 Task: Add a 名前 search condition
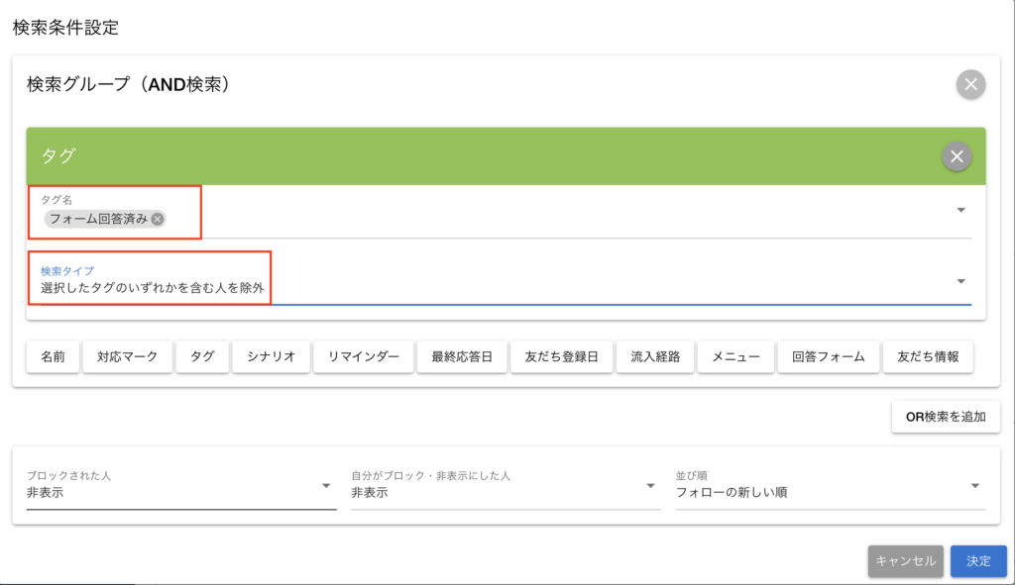(x=53, y=357)
